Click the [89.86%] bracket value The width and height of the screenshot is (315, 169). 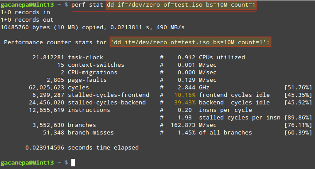point(298,118)
